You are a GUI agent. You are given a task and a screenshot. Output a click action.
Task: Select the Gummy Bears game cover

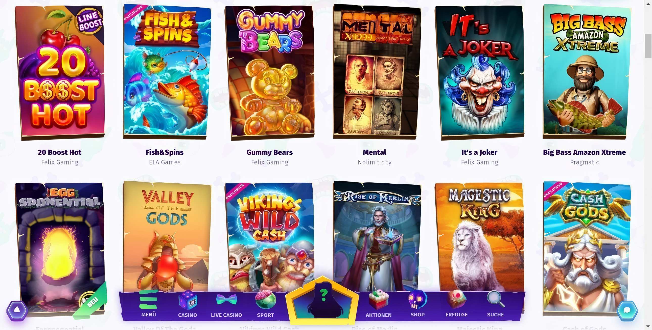[x=270, y=73]
